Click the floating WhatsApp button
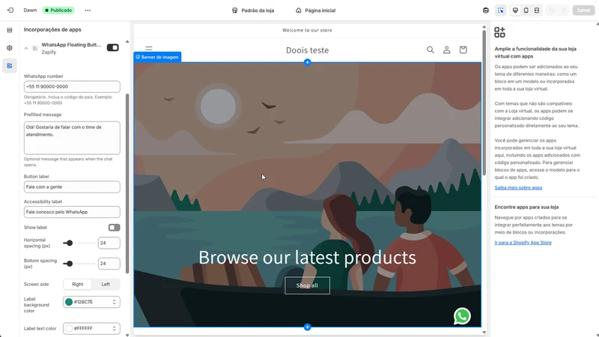 coord(462,316)
